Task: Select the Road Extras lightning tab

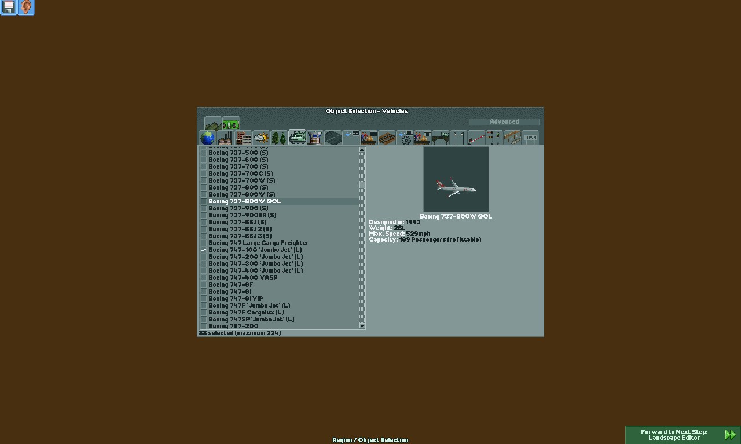Action: (x=351, y=138)
